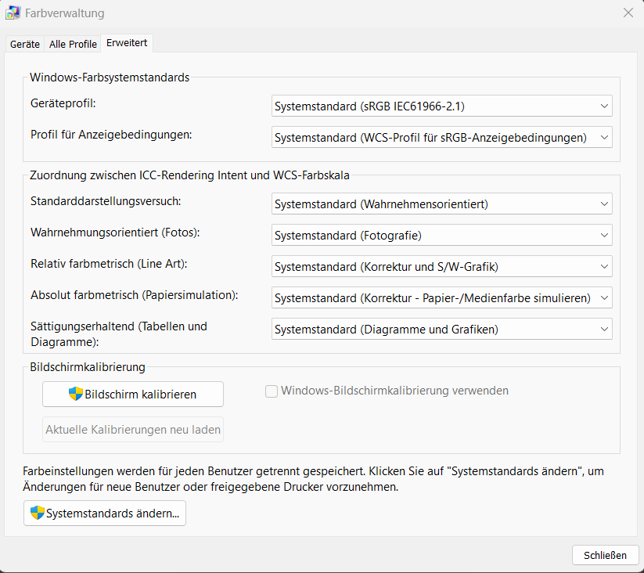
Task: Close the Farbverwaltung window with X
Action: point(628,13)
